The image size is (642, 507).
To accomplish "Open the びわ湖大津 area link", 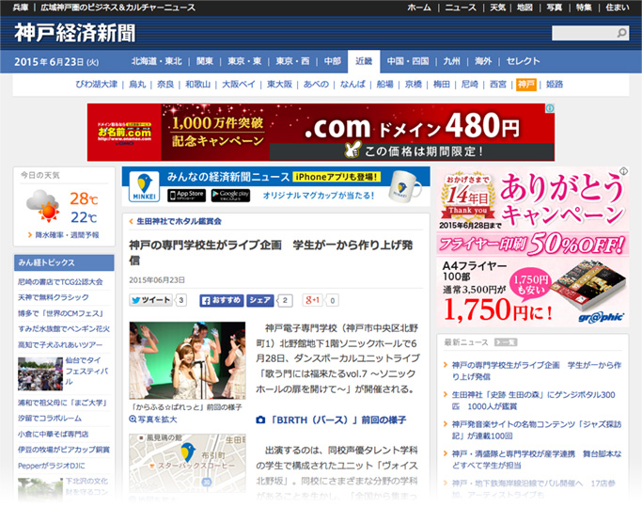I will tap(96, 84).
